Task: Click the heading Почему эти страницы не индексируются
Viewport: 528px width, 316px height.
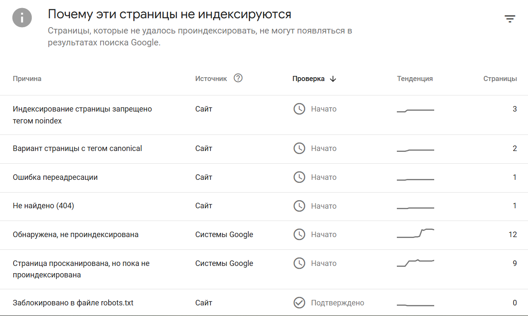Action: click(169, 14)
